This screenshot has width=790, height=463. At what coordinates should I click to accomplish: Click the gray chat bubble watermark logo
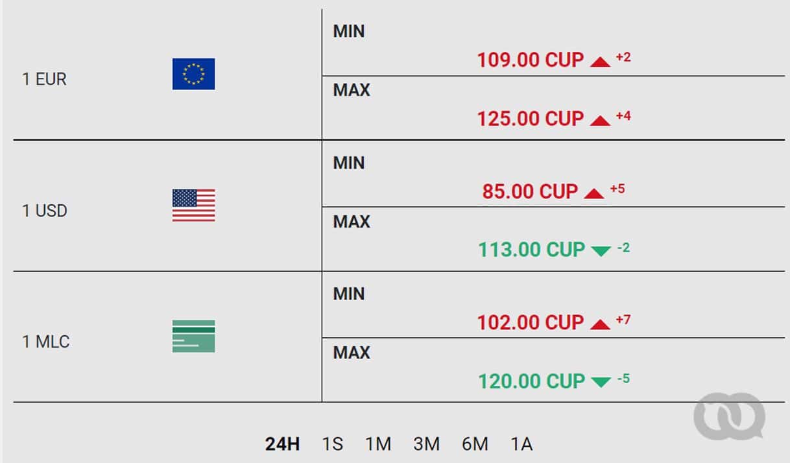pyautogui.click(x=729, y=416)
